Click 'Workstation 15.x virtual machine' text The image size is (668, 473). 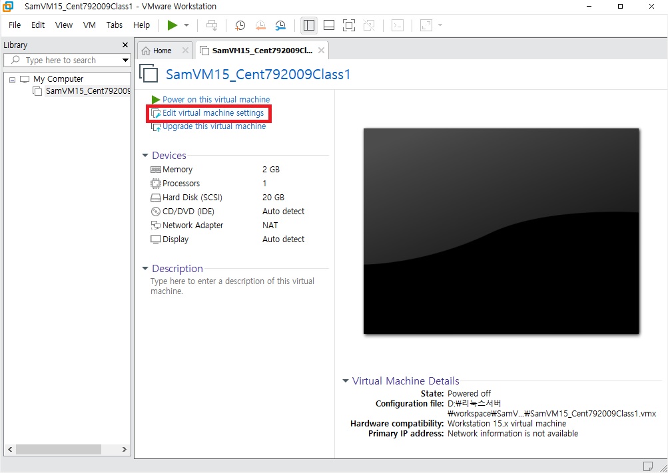pyautogui.click(x=507, y=424)
